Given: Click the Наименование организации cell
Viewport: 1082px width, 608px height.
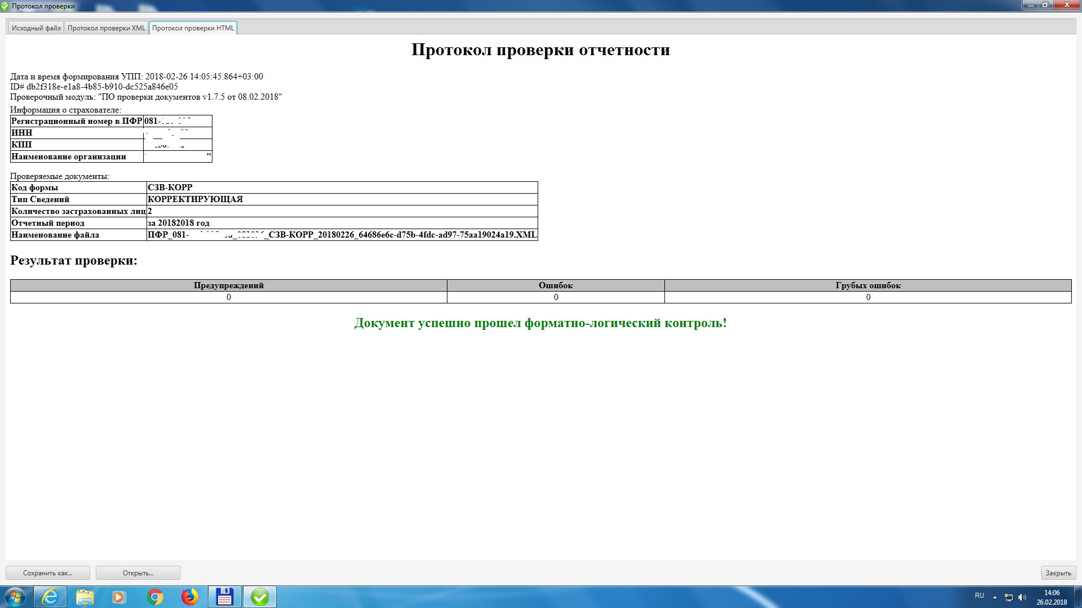Looking at the screenshot, I should [77, 157].
